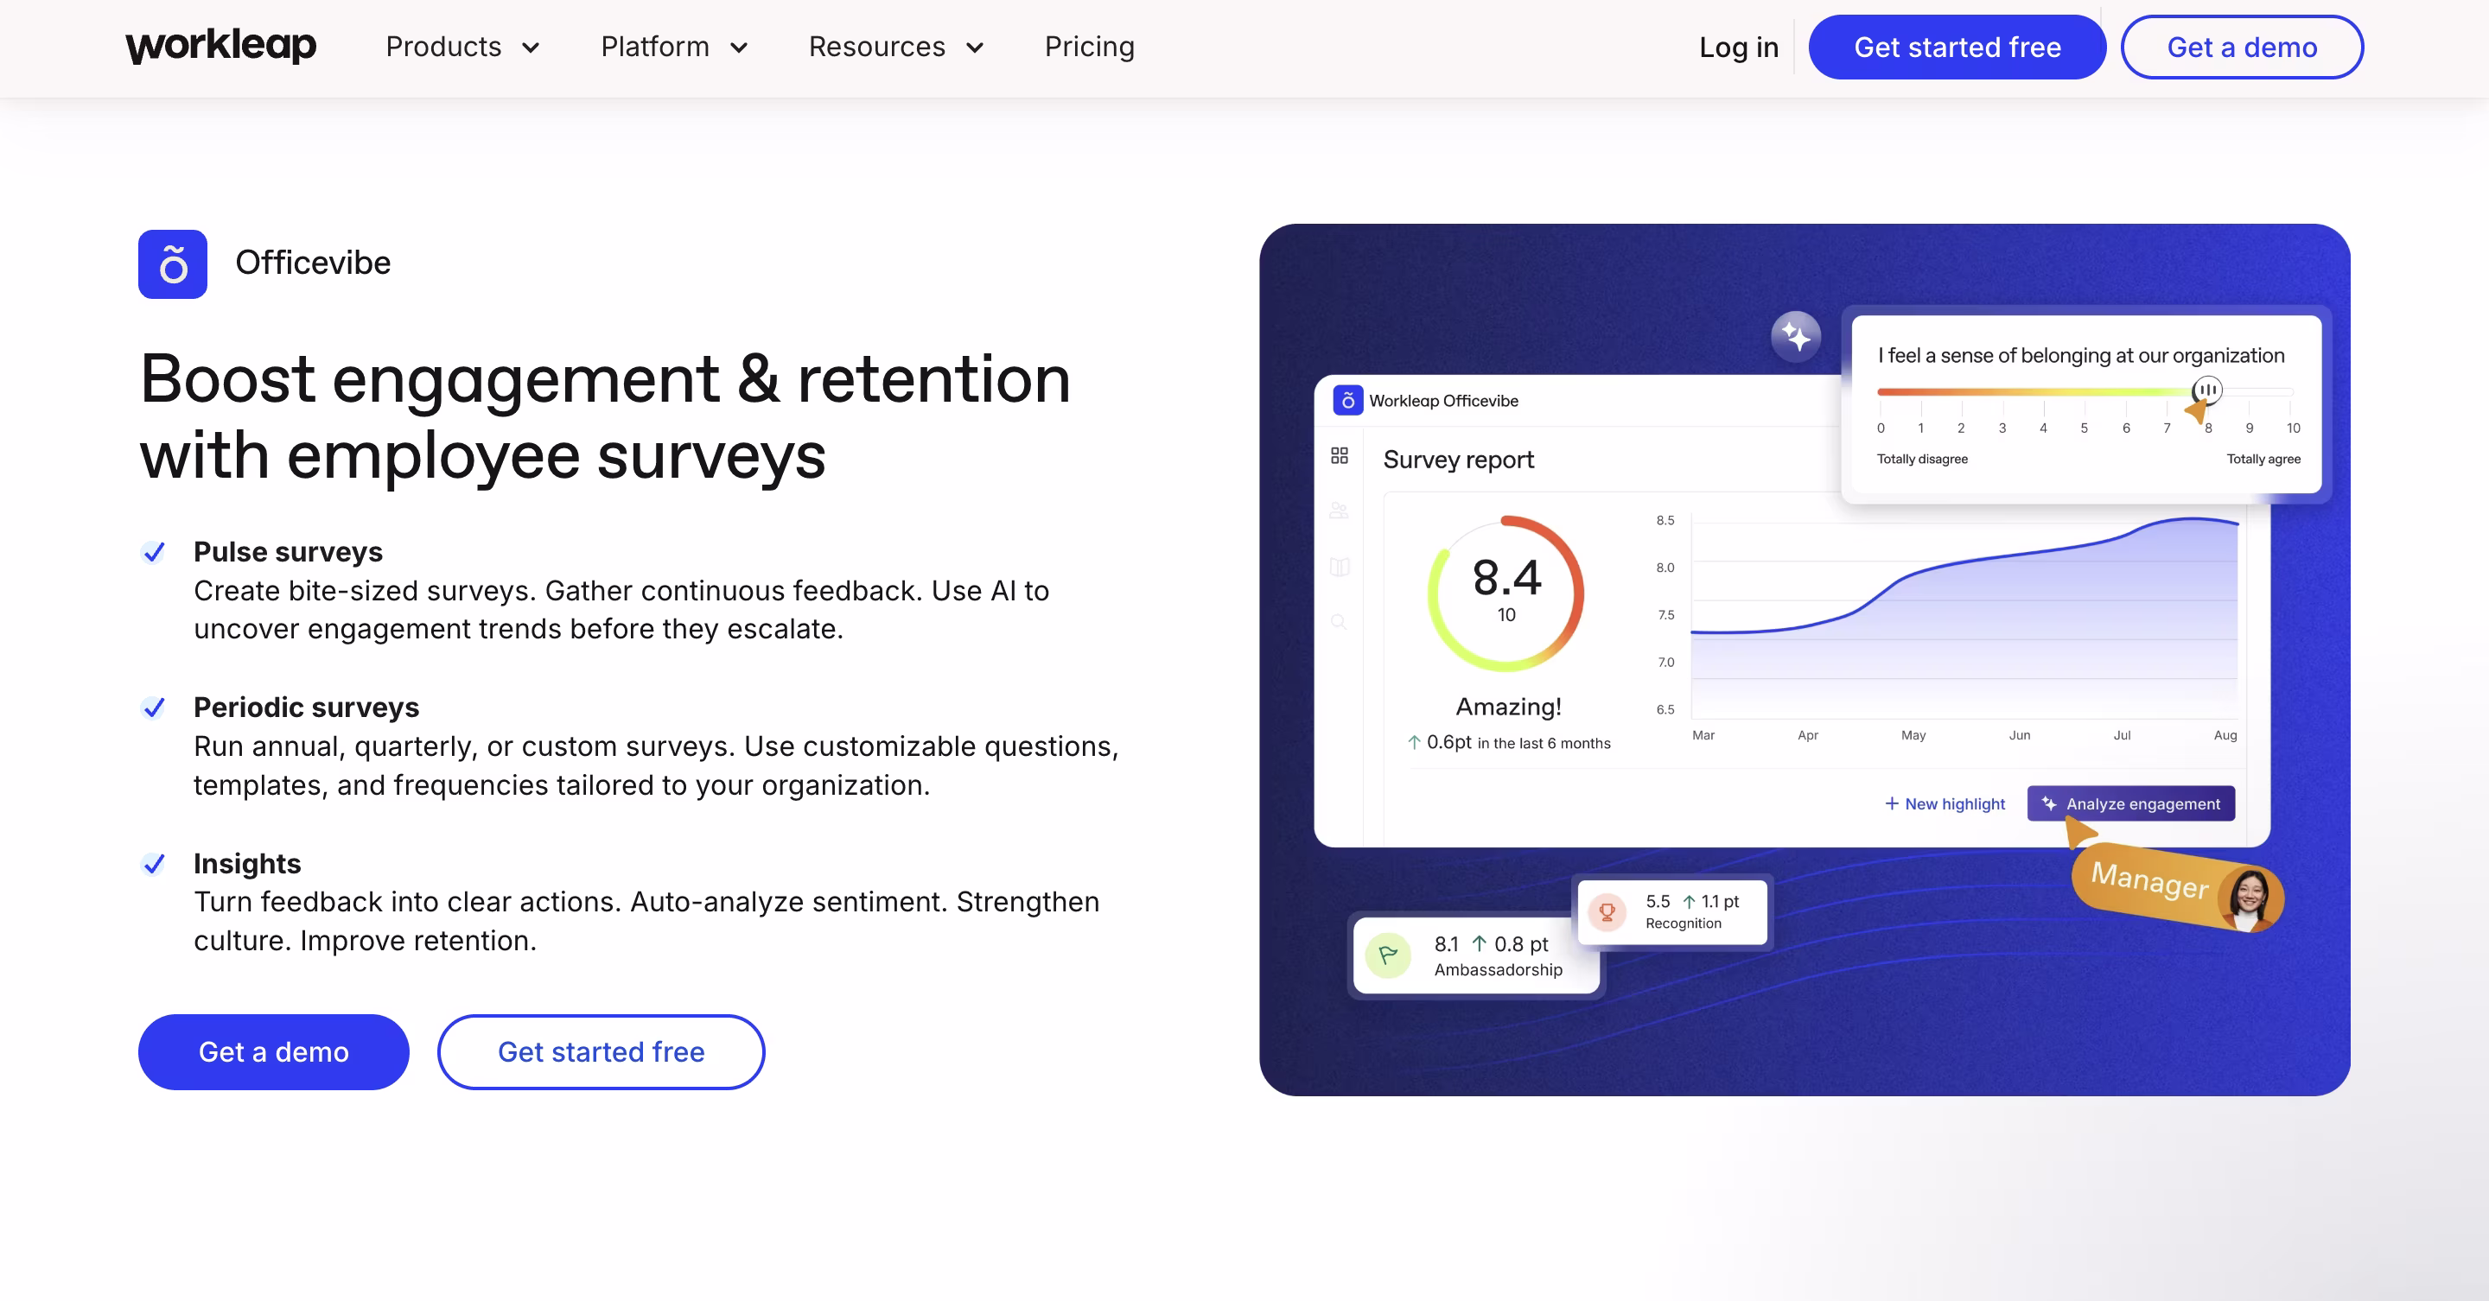Click the Officevibe app logo icon
The width and height of the screenshot is (2489, 1301).
coord(173,263)
